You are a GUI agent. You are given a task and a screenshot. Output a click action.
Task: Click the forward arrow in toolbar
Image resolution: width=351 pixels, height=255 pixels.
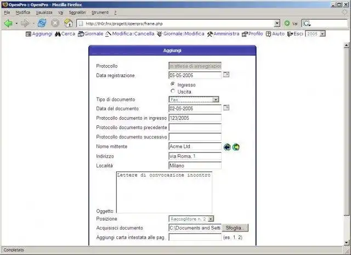click(25, 23)
